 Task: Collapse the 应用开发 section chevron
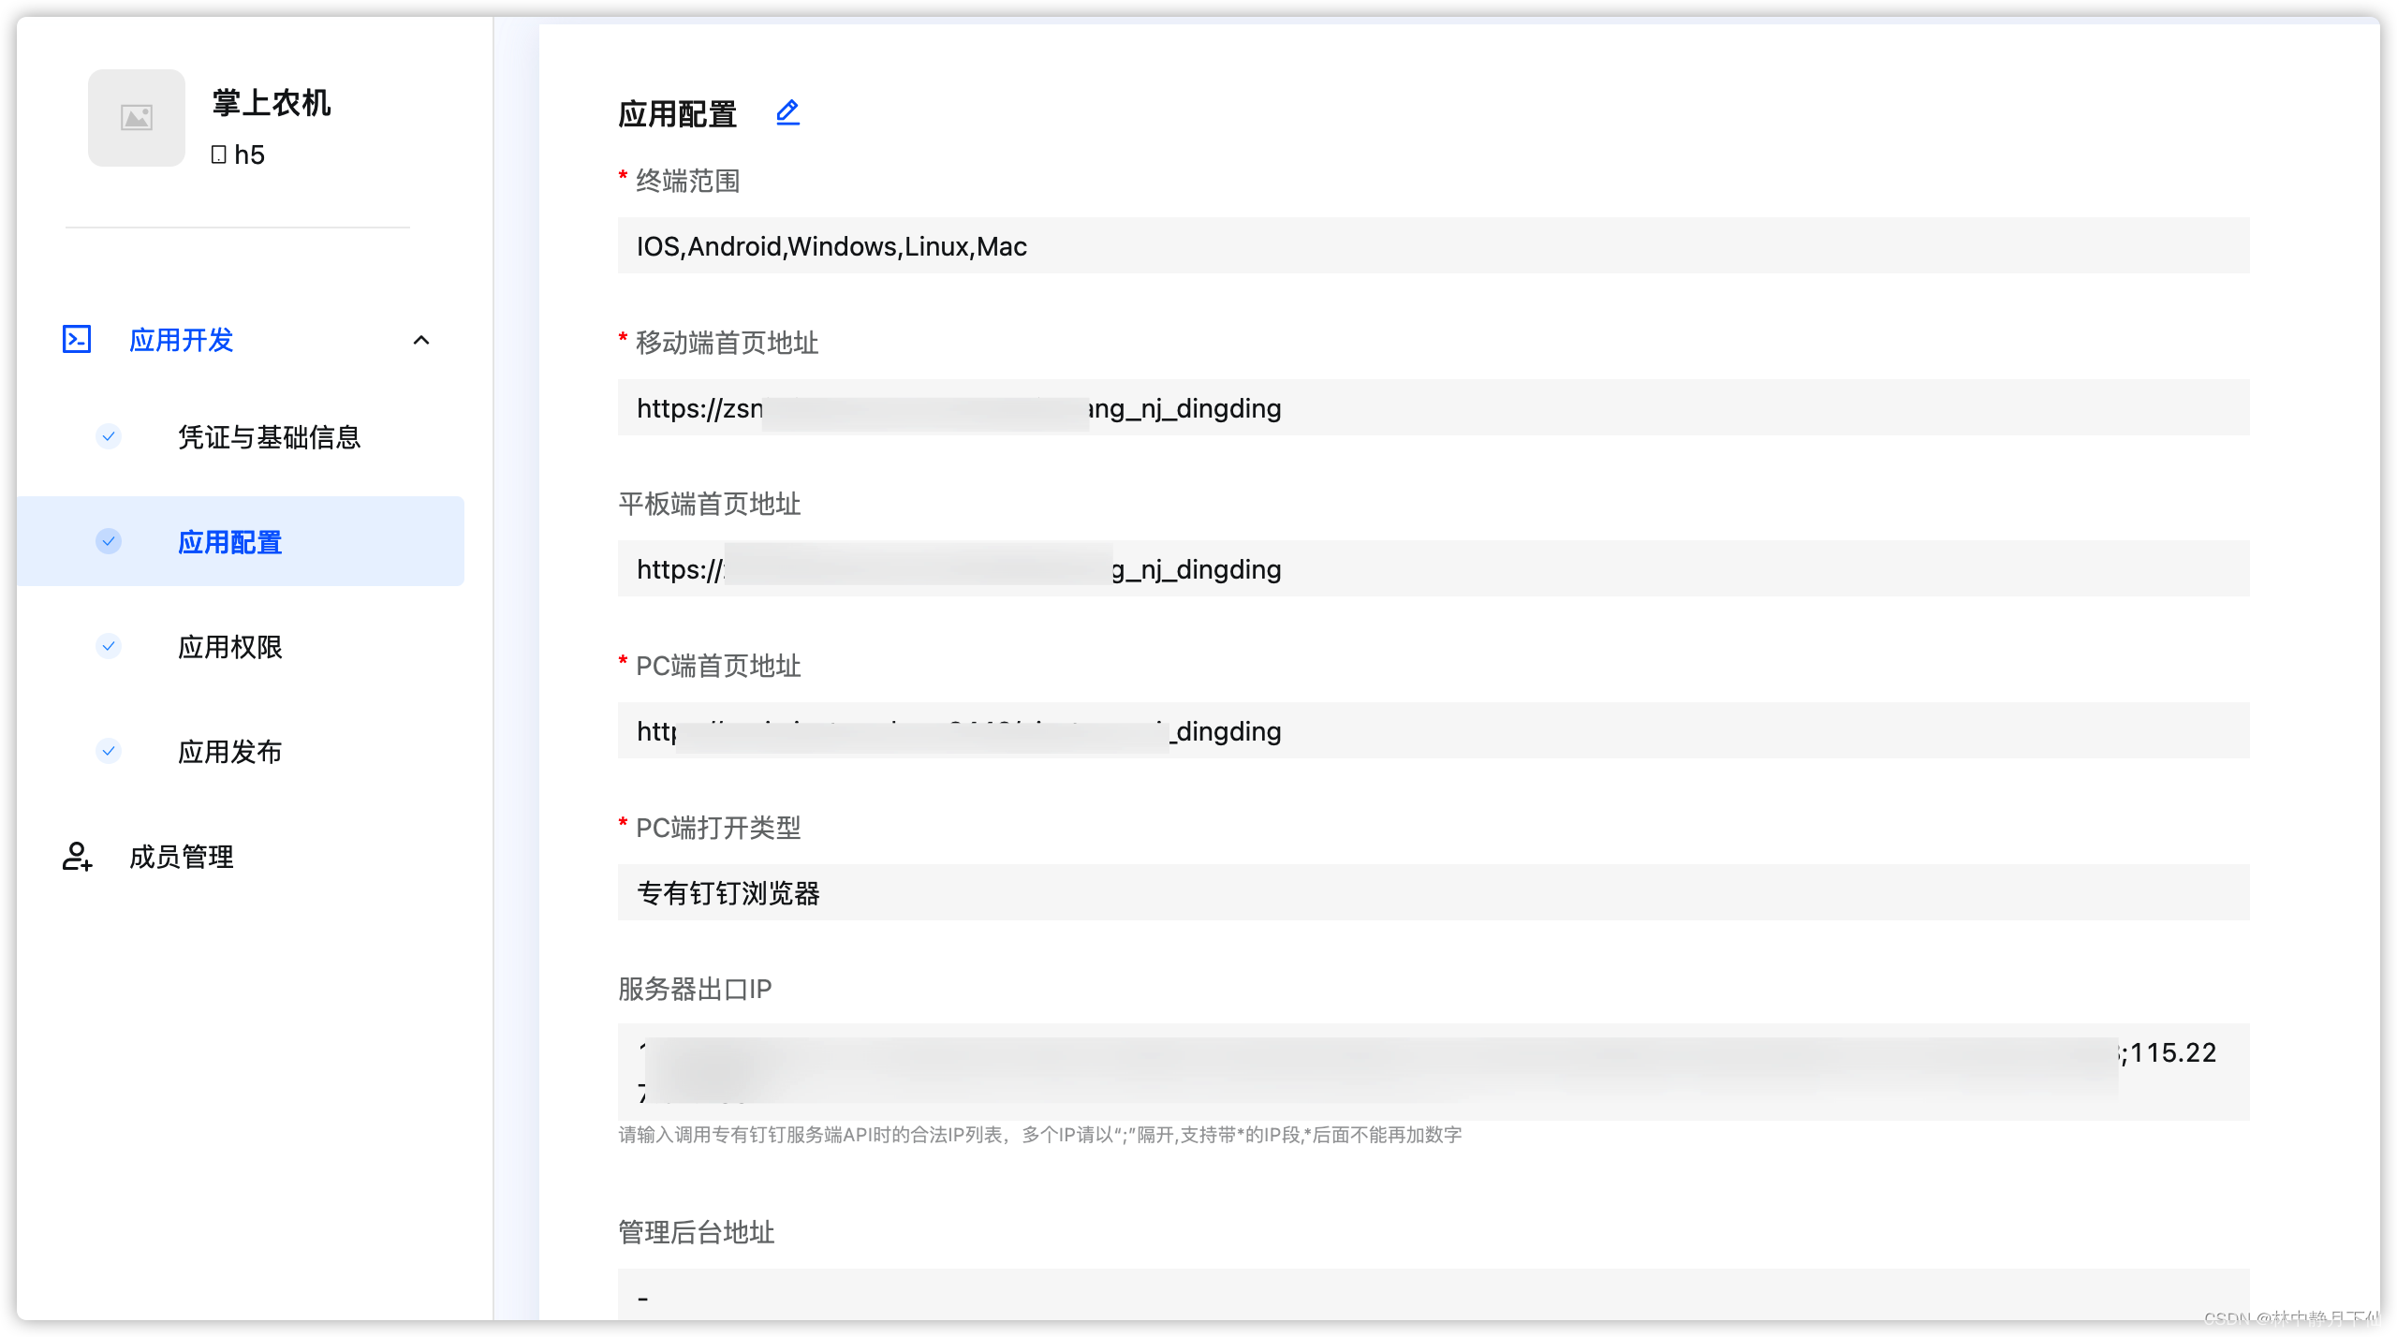421,340
